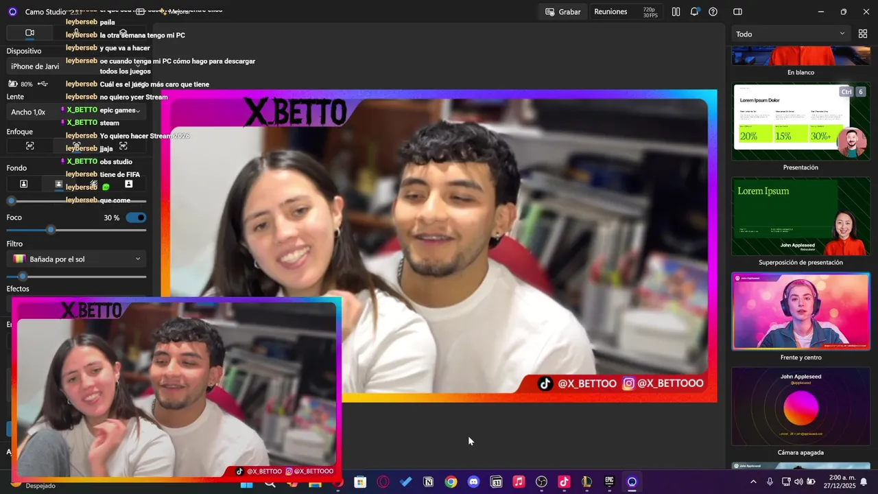Open Opera GX browser from taskbar
Viewport: 878px width, 494px height.
point(383,482)
